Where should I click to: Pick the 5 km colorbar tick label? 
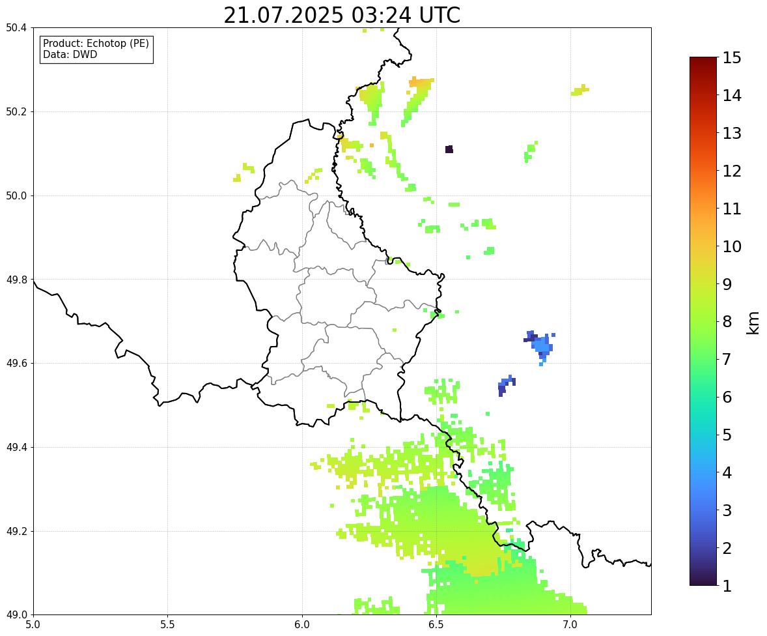[727, 435]
